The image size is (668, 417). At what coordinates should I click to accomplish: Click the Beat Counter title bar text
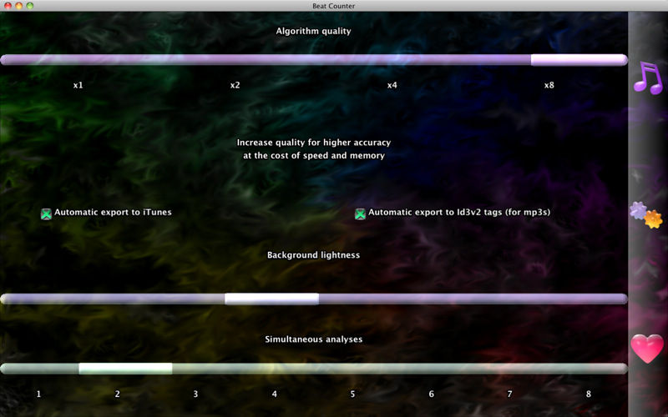(x=333, y=6)
